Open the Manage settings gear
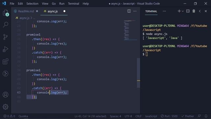Image resolution: width=211 pixels, height=119 pixels. pyautogui.click(x=6, y=107)
